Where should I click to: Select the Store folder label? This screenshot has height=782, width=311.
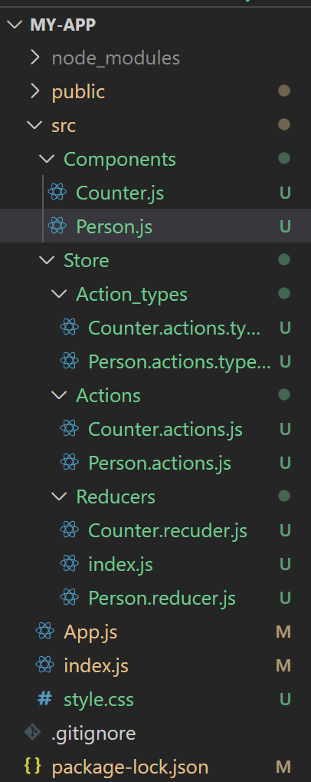[87, 260]
